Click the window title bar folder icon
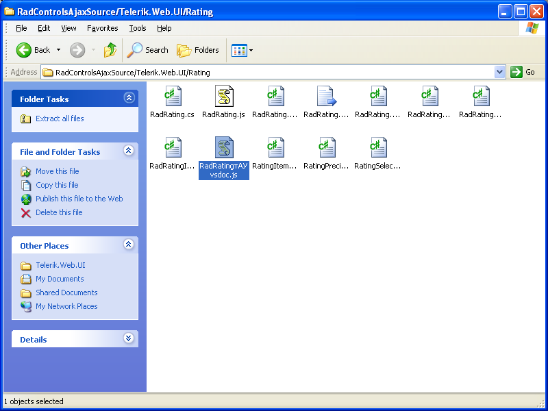548x411 pixels. 9,12
